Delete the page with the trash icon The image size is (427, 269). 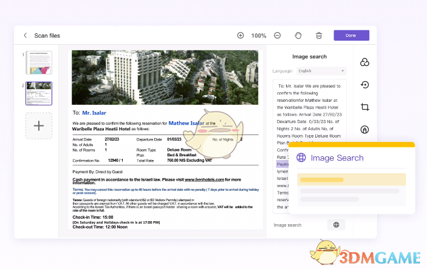click(319, 36)
